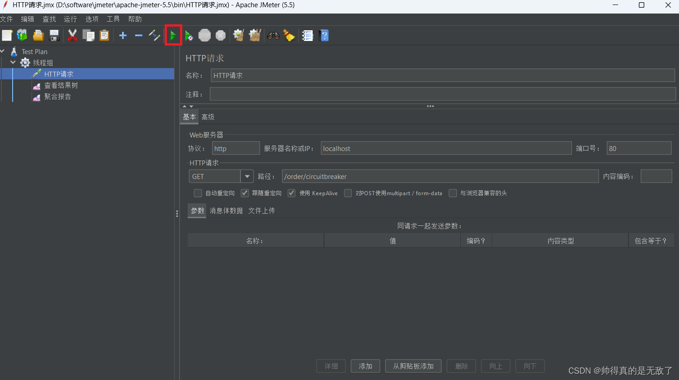Click the 协议 http input field
This screenshot has width=679, height=380.
coord(236,148)
